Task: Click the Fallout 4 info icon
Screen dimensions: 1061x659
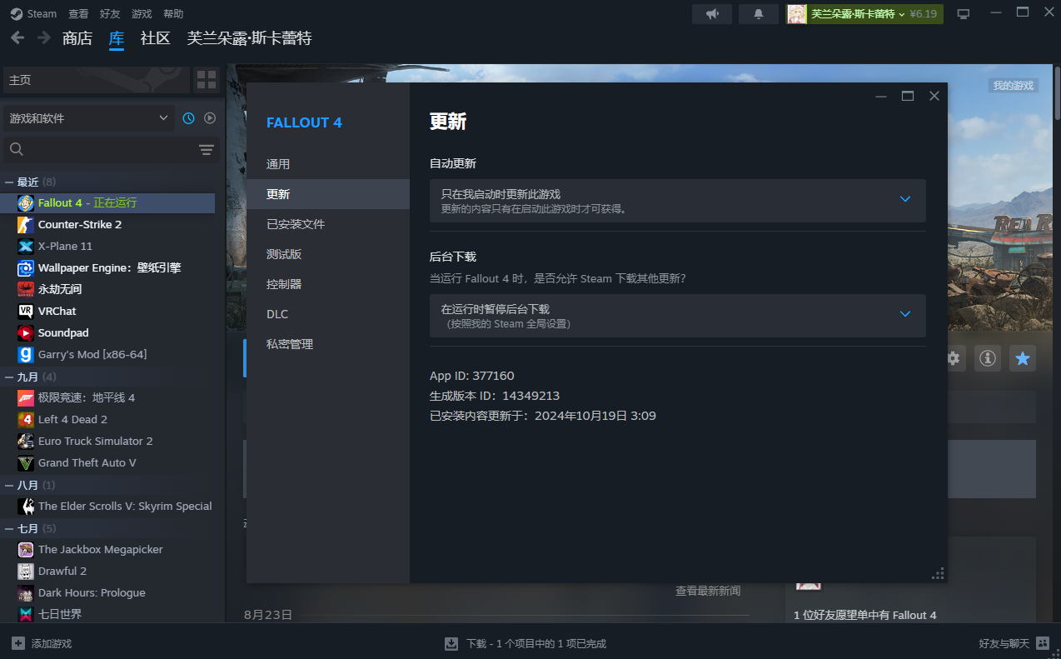Action: (x=988, y=358)
